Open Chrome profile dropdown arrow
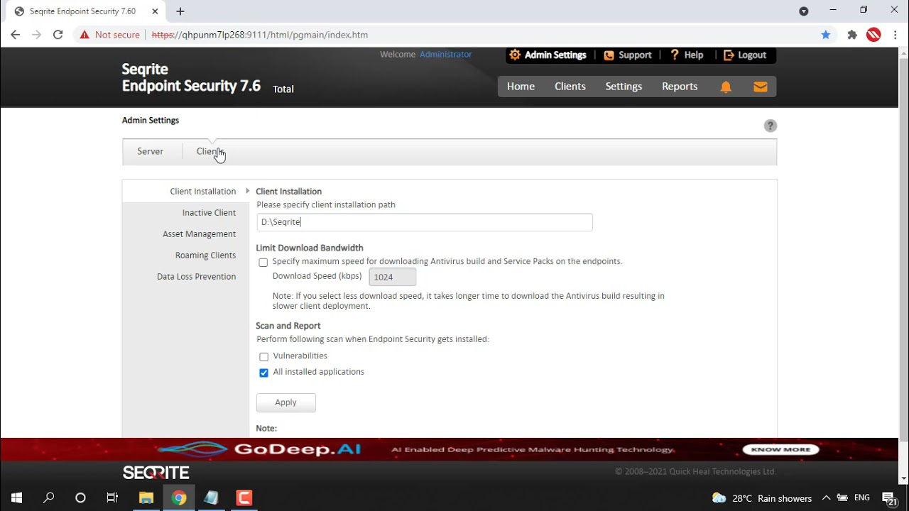This screenshot has height=511, width=909. click(x=804, y=11)
